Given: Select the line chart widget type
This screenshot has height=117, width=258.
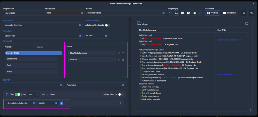Looking at the screenshot, I should [x=200, y=13].
